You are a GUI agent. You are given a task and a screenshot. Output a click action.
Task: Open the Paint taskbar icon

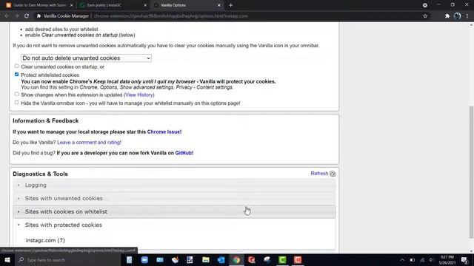pos(175,259)
